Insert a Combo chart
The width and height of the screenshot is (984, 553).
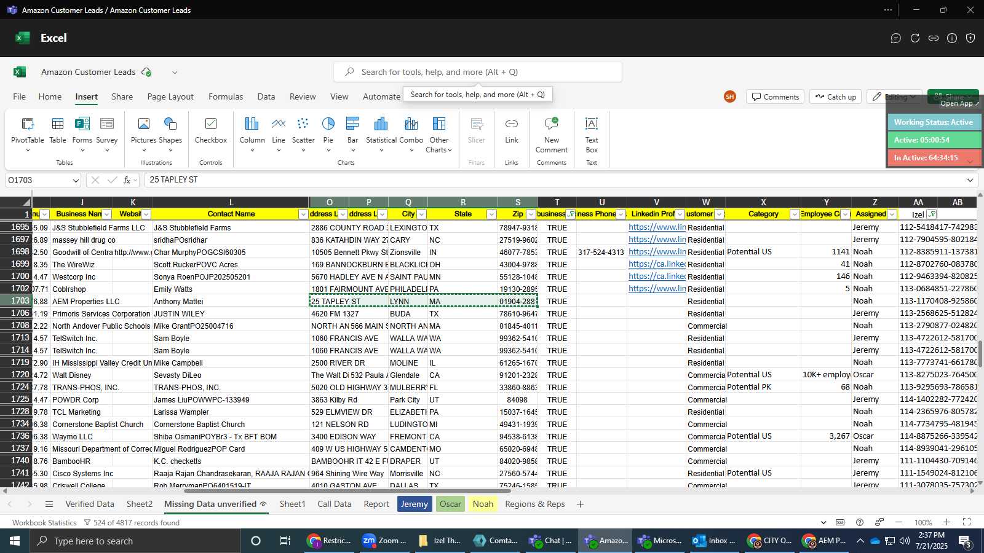pos(411,134)
